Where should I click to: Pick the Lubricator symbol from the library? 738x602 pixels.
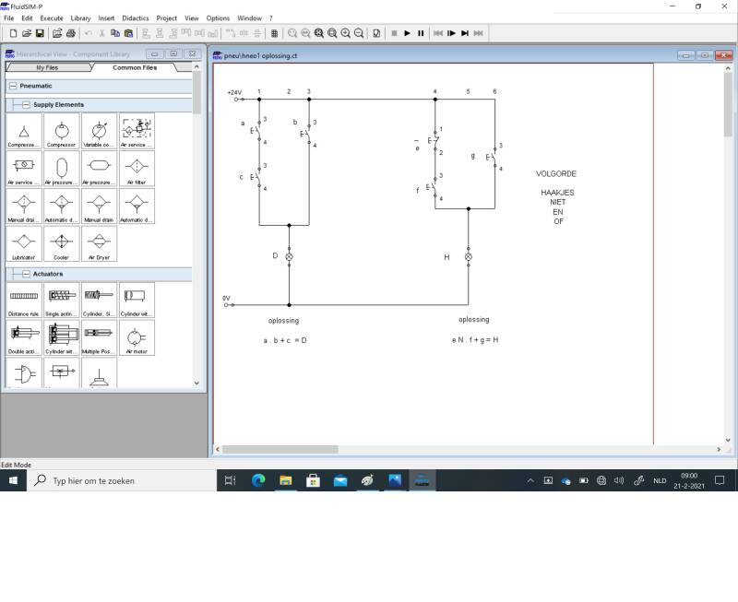click(23, 244)
